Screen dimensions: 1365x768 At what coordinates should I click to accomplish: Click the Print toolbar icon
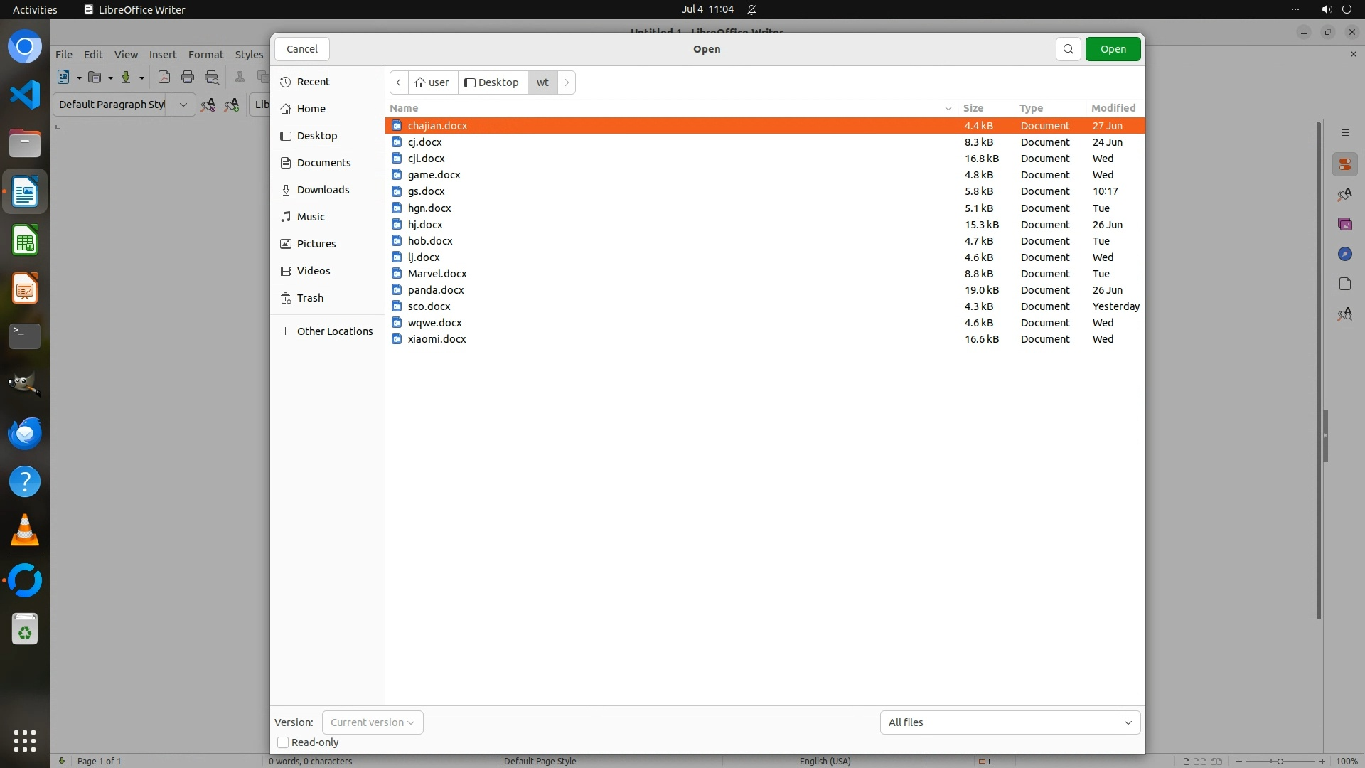(188, 78)
